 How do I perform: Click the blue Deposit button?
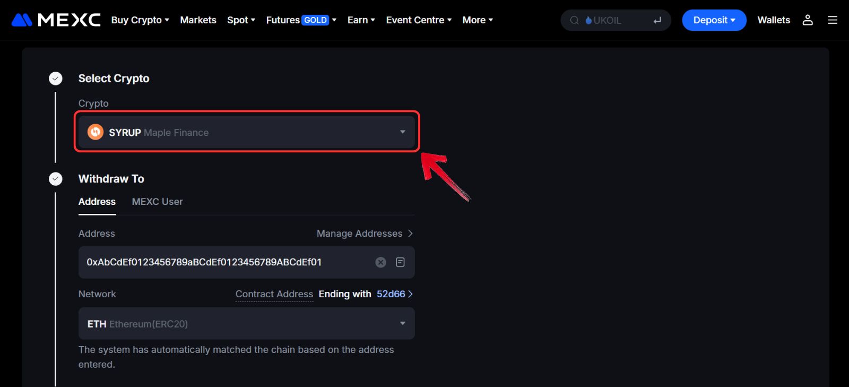tap(714, 20)
